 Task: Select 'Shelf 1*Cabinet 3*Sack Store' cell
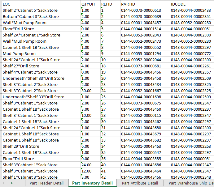(x=41, y=177)
